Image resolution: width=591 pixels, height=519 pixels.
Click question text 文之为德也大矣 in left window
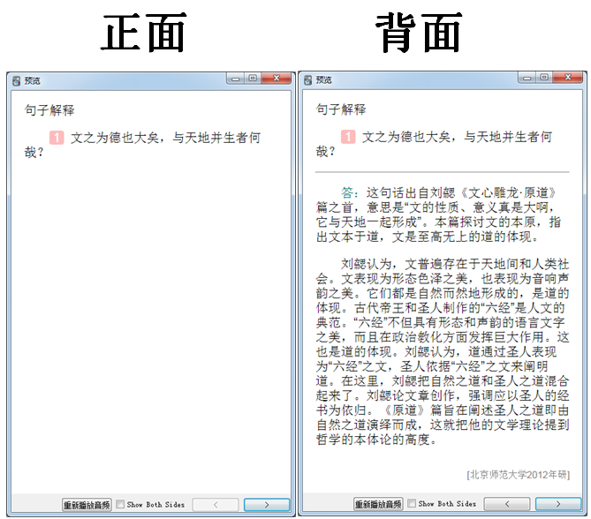coord(115,138)
